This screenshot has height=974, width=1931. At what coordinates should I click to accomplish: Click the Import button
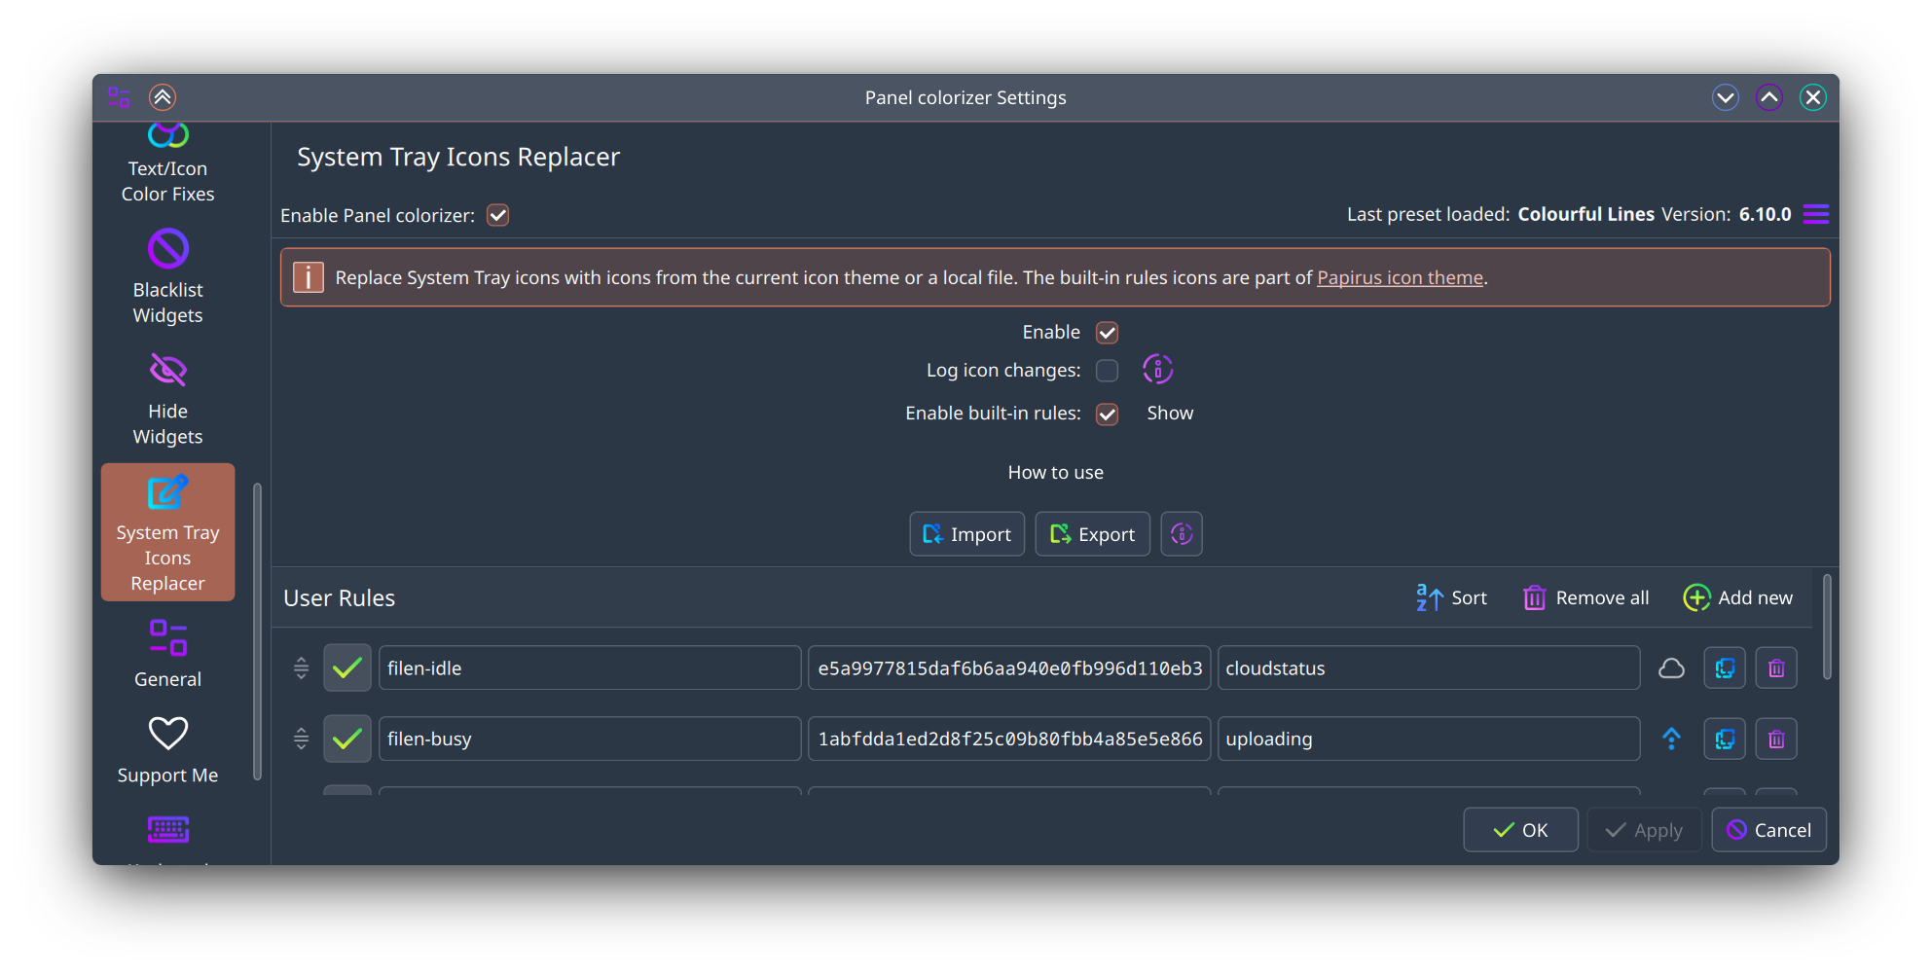967,534
